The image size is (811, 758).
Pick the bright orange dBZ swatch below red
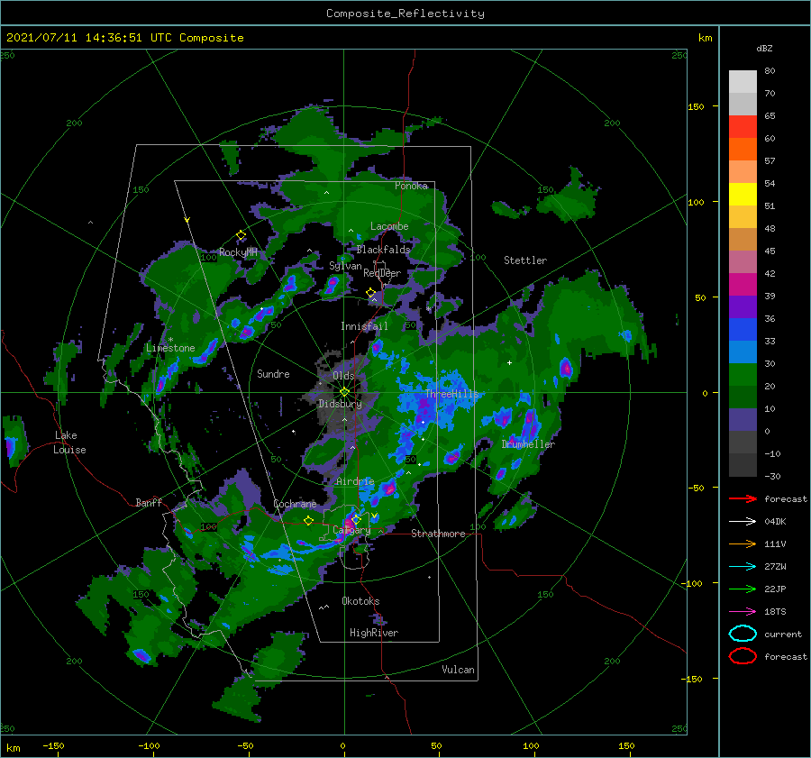(743, 149)
